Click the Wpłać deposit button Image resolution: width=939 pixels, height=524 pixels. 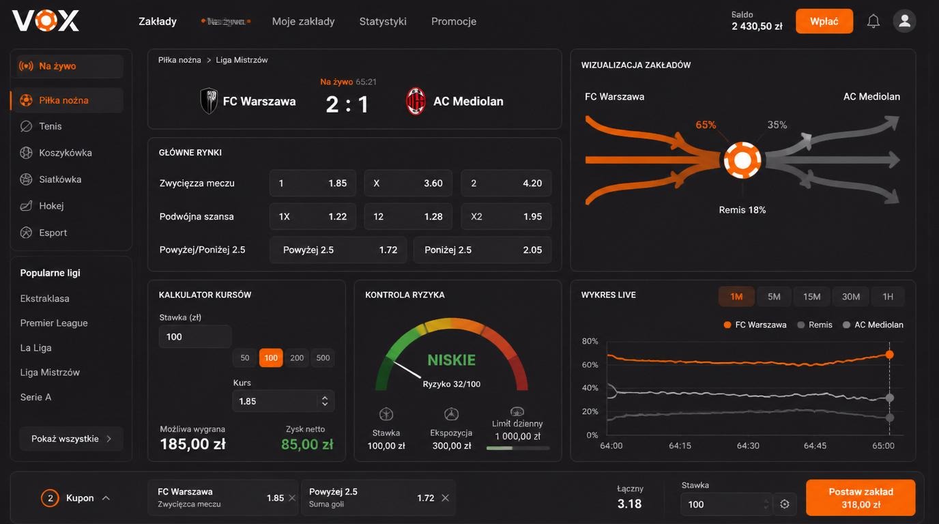pyautogui.click(x=824, y=21)
